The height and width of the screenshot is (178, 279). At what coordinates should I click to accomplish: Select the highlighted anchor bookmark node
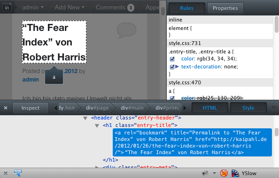[192, 142]
